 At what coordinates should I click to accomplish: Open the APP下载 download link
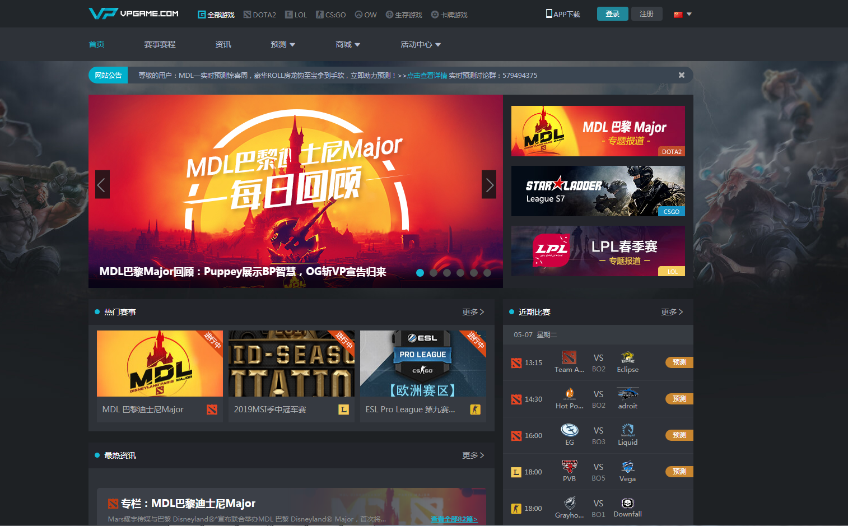[563, 14]
